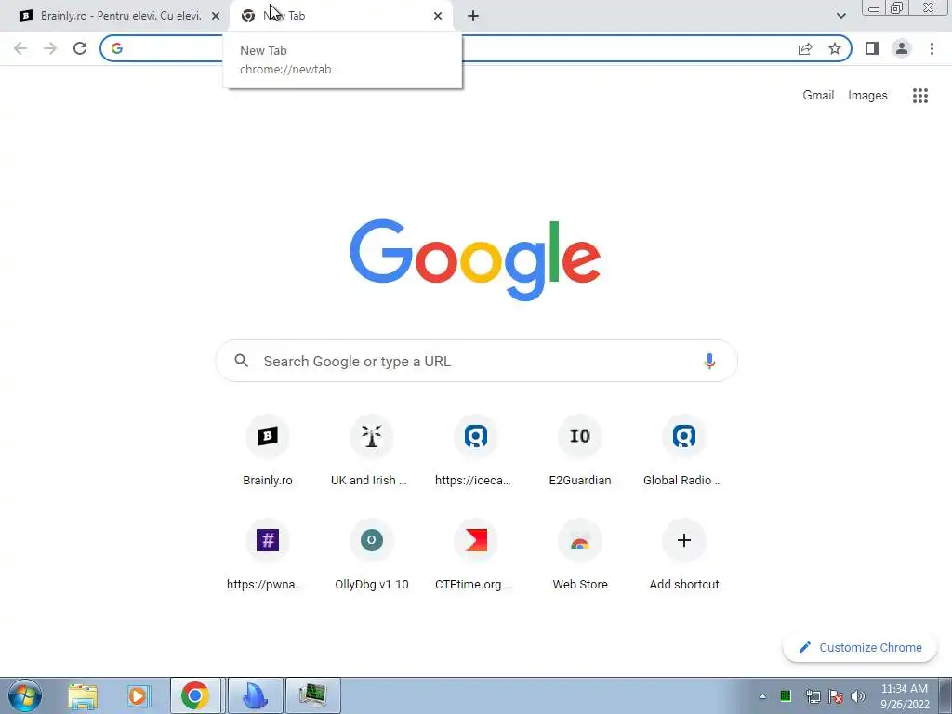Image resolution: width=952 pixels, height=714 pixels.
Task: Open the Action Center flag tray icon
Action: pos(836,696)
